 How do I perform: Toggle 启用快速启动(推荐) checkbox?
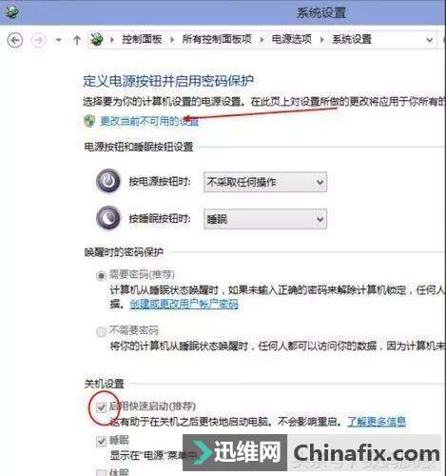coord(102,407)
